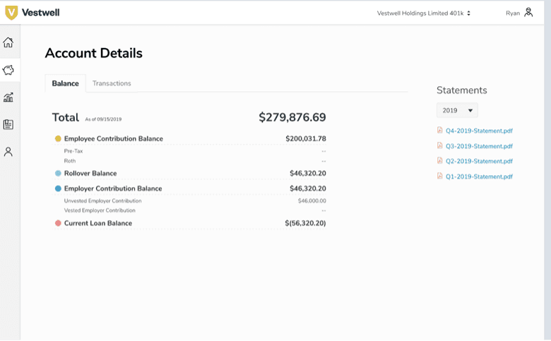
Task: Open the chart performance sidebar icon
Action: (8, 97)
